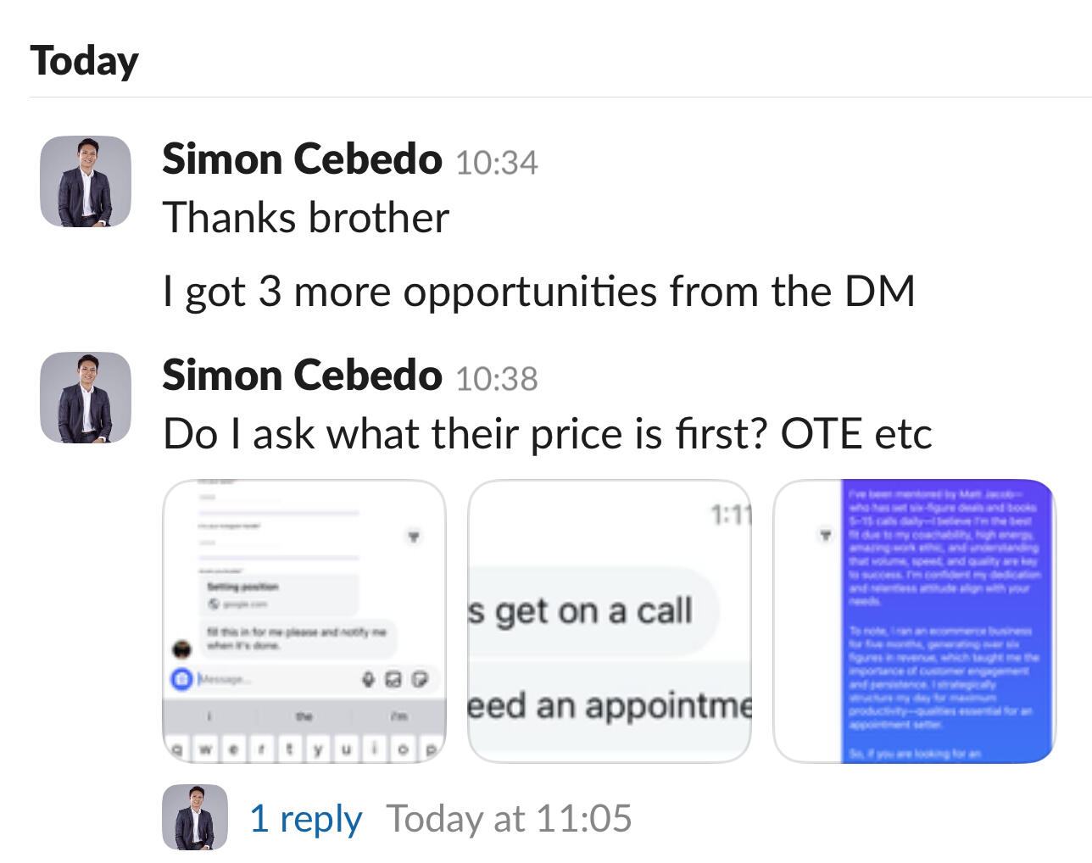
Task: Click Simon Cebedo's avatar on the 10:34 message
Action: [86, 181]
